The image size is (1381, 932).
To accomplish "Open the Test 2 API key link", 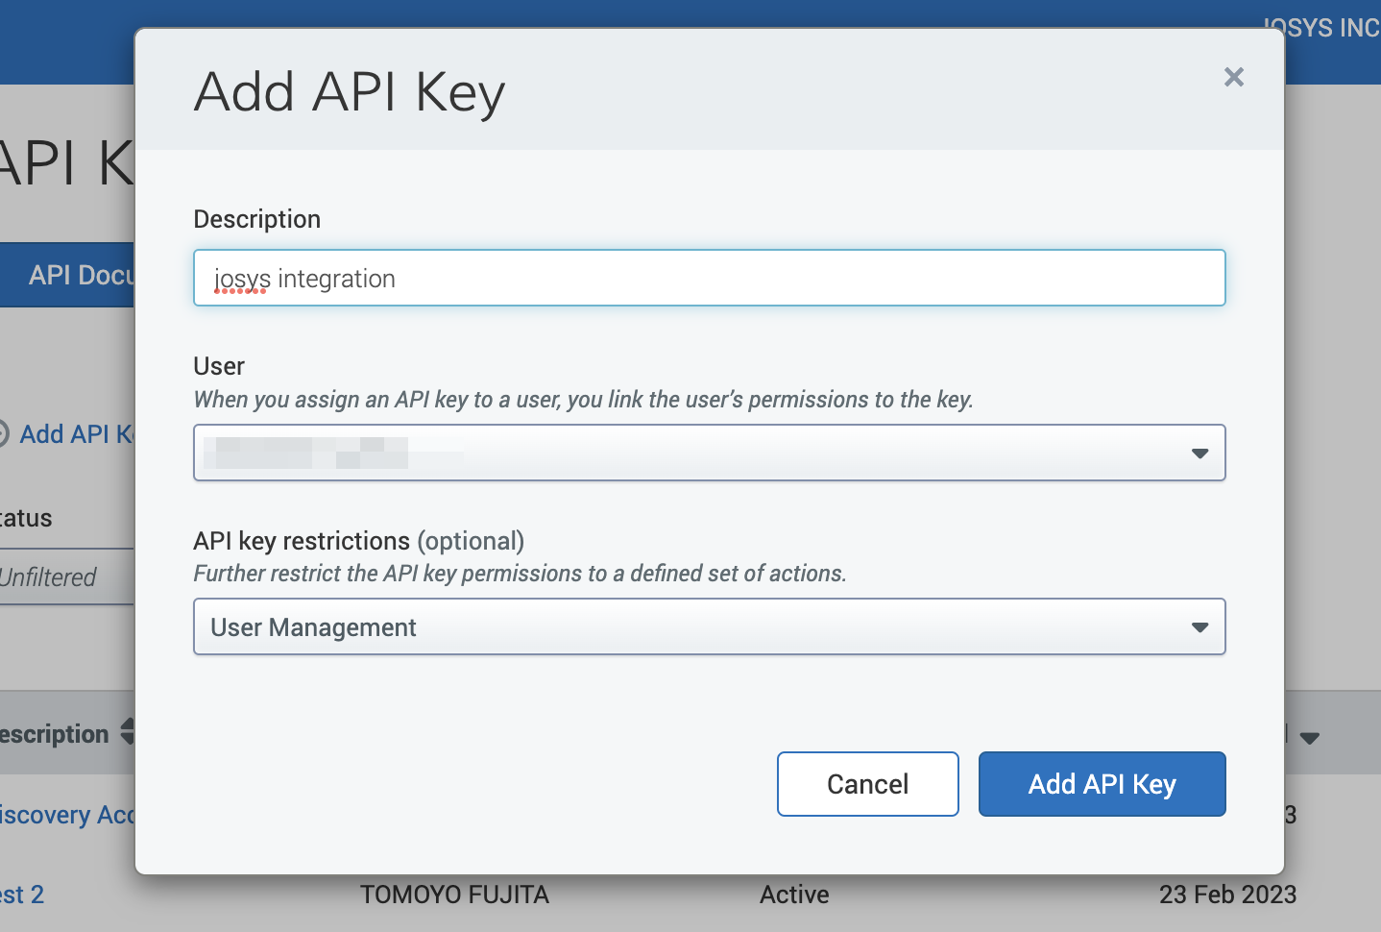I will 23,895.
